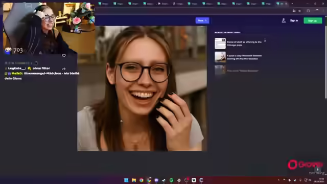
Task: Open the Sign in link
Action: (x=294, y=20)
